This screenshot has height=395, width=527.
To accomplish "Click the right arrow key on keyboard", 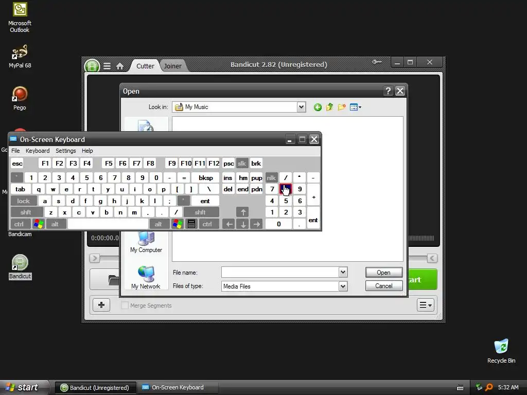I will click(x=257, y=224).
